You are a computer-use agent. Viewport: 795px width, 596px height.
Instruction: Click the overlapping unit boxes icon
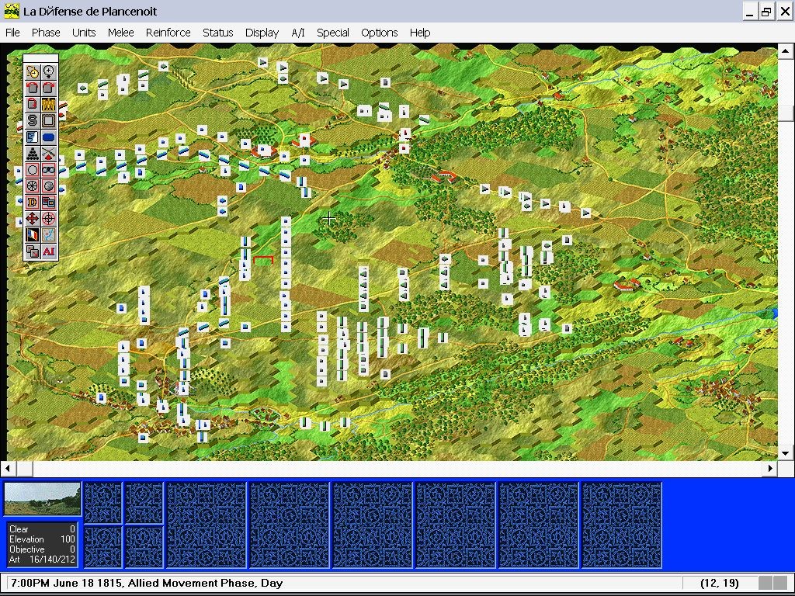[49, 203]
